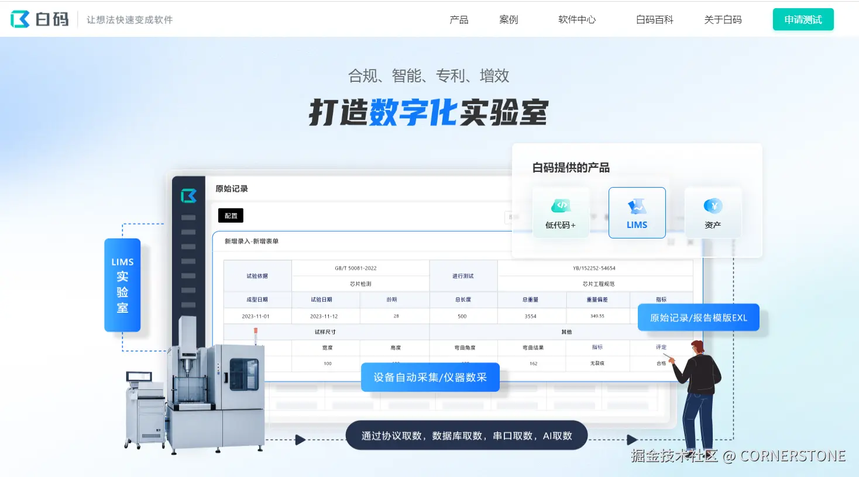Go to 软件中心 in navigation

click(x=577, y=20)
